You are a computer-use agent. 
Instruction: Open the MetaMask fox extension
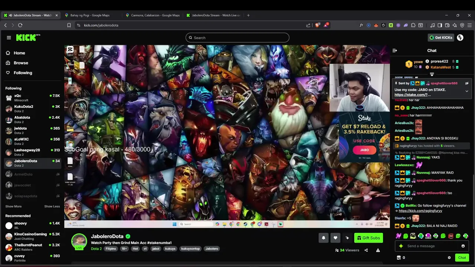point(376,25)
